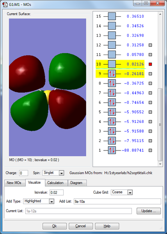The height and width of the screenshot is (234, 167).
Task: Toggle surface marker next to orbital 3
Action: tap(150, 131)
